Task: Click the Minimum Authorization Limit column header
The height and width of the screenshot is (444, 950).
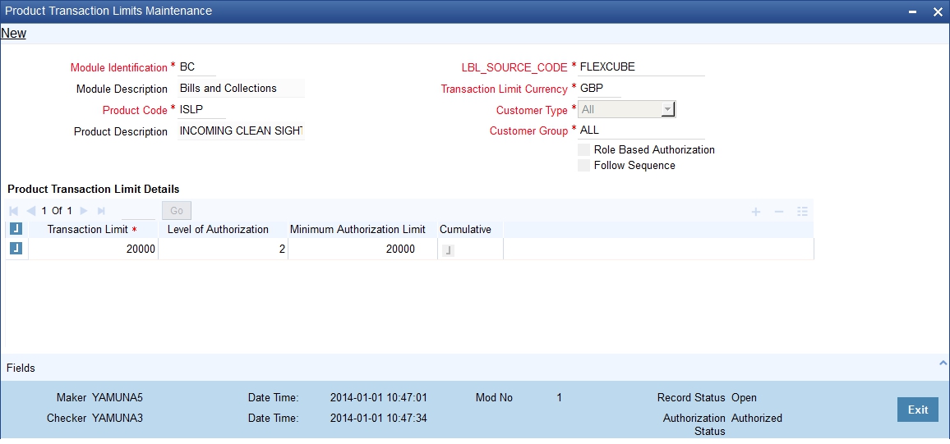Action: point(358,229)
